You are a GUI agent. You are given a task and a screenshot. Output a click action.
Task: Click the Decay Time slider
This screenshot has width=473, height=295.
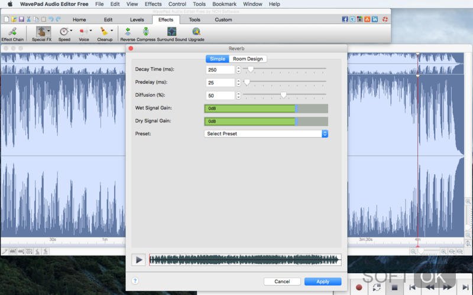click(x=284, y=69)
